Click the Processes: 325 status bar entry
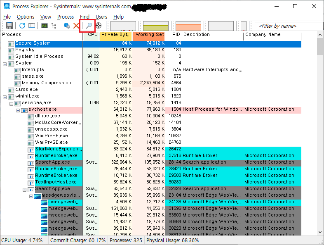Screen dimensions: 324x245 [126, 240]
